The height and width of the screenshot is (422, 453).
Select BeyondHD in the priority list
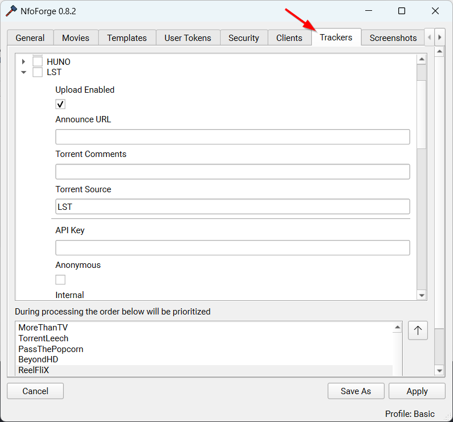[38, 359]
